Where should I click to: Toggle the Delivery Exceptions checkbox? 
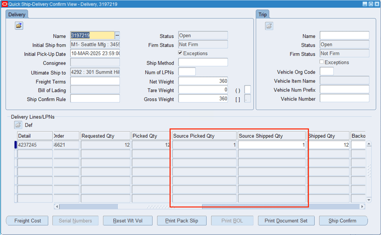point(180,53)
